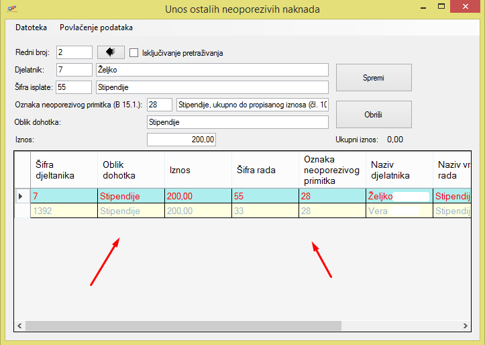
Task: Toggle Isključivanje pretraživanja checkbox
Action: pos(133,53)
